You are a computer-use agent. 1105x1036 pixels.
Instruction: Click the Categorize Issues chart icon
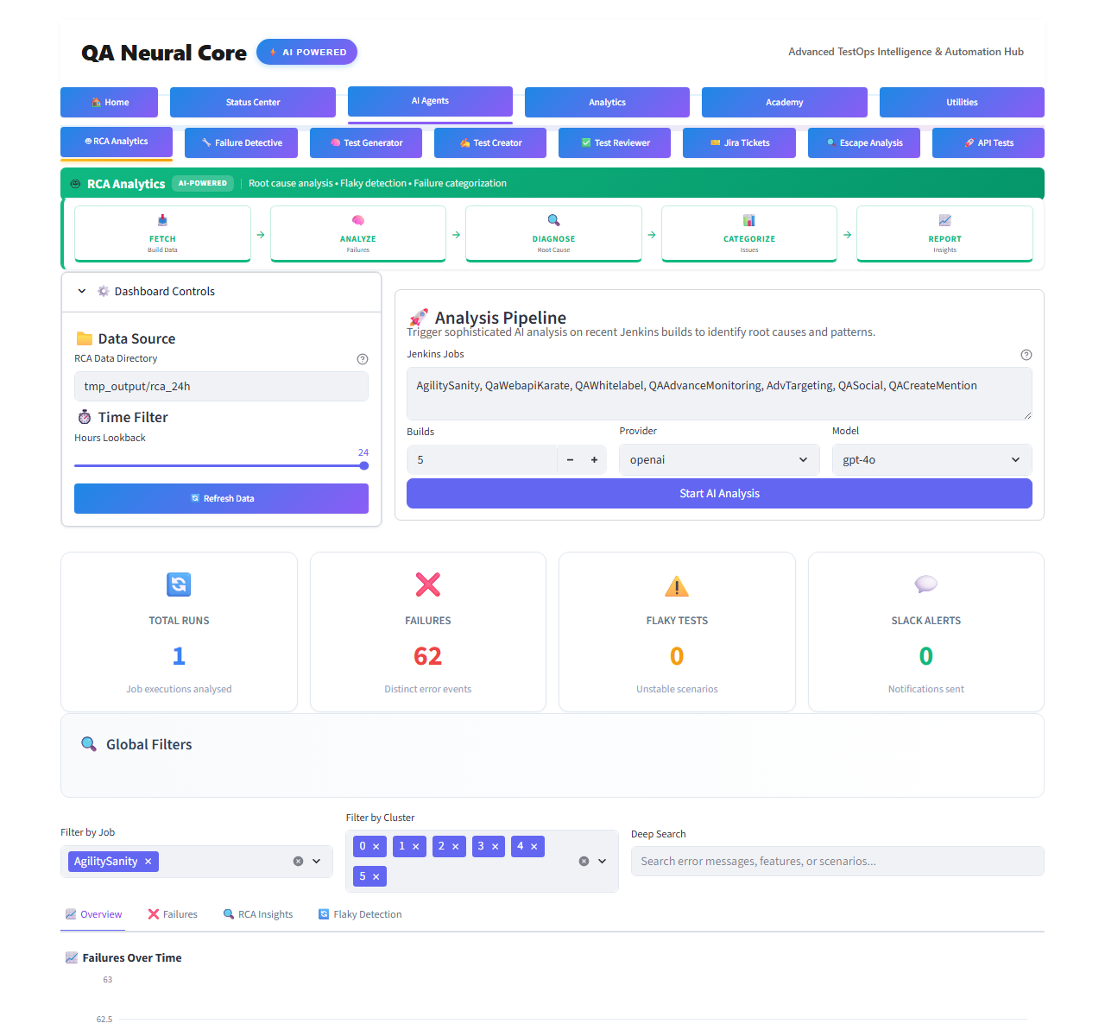pyautogui.click(x=749, y=221)
